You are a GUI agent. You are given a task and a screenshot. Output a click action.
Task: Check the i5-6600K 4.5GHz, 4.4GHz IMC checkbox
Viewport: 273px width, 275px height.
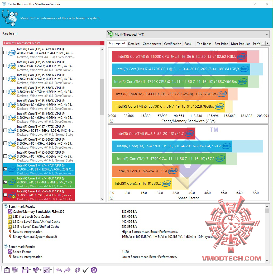(5, 79)
